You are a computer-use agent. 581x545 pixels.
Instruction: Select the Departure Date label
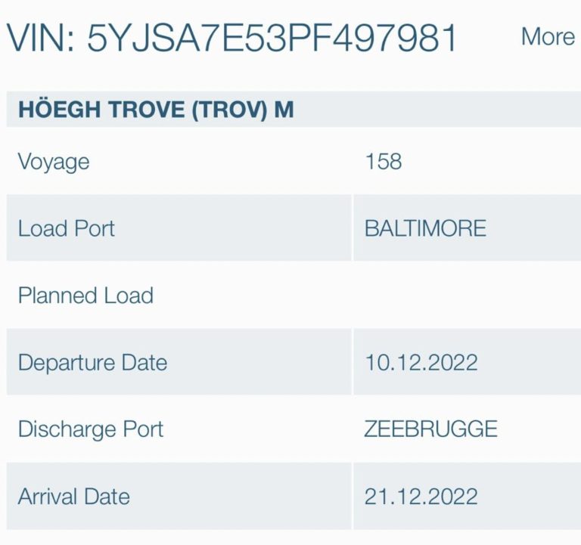pyautogui.click(x=92, y=363)
